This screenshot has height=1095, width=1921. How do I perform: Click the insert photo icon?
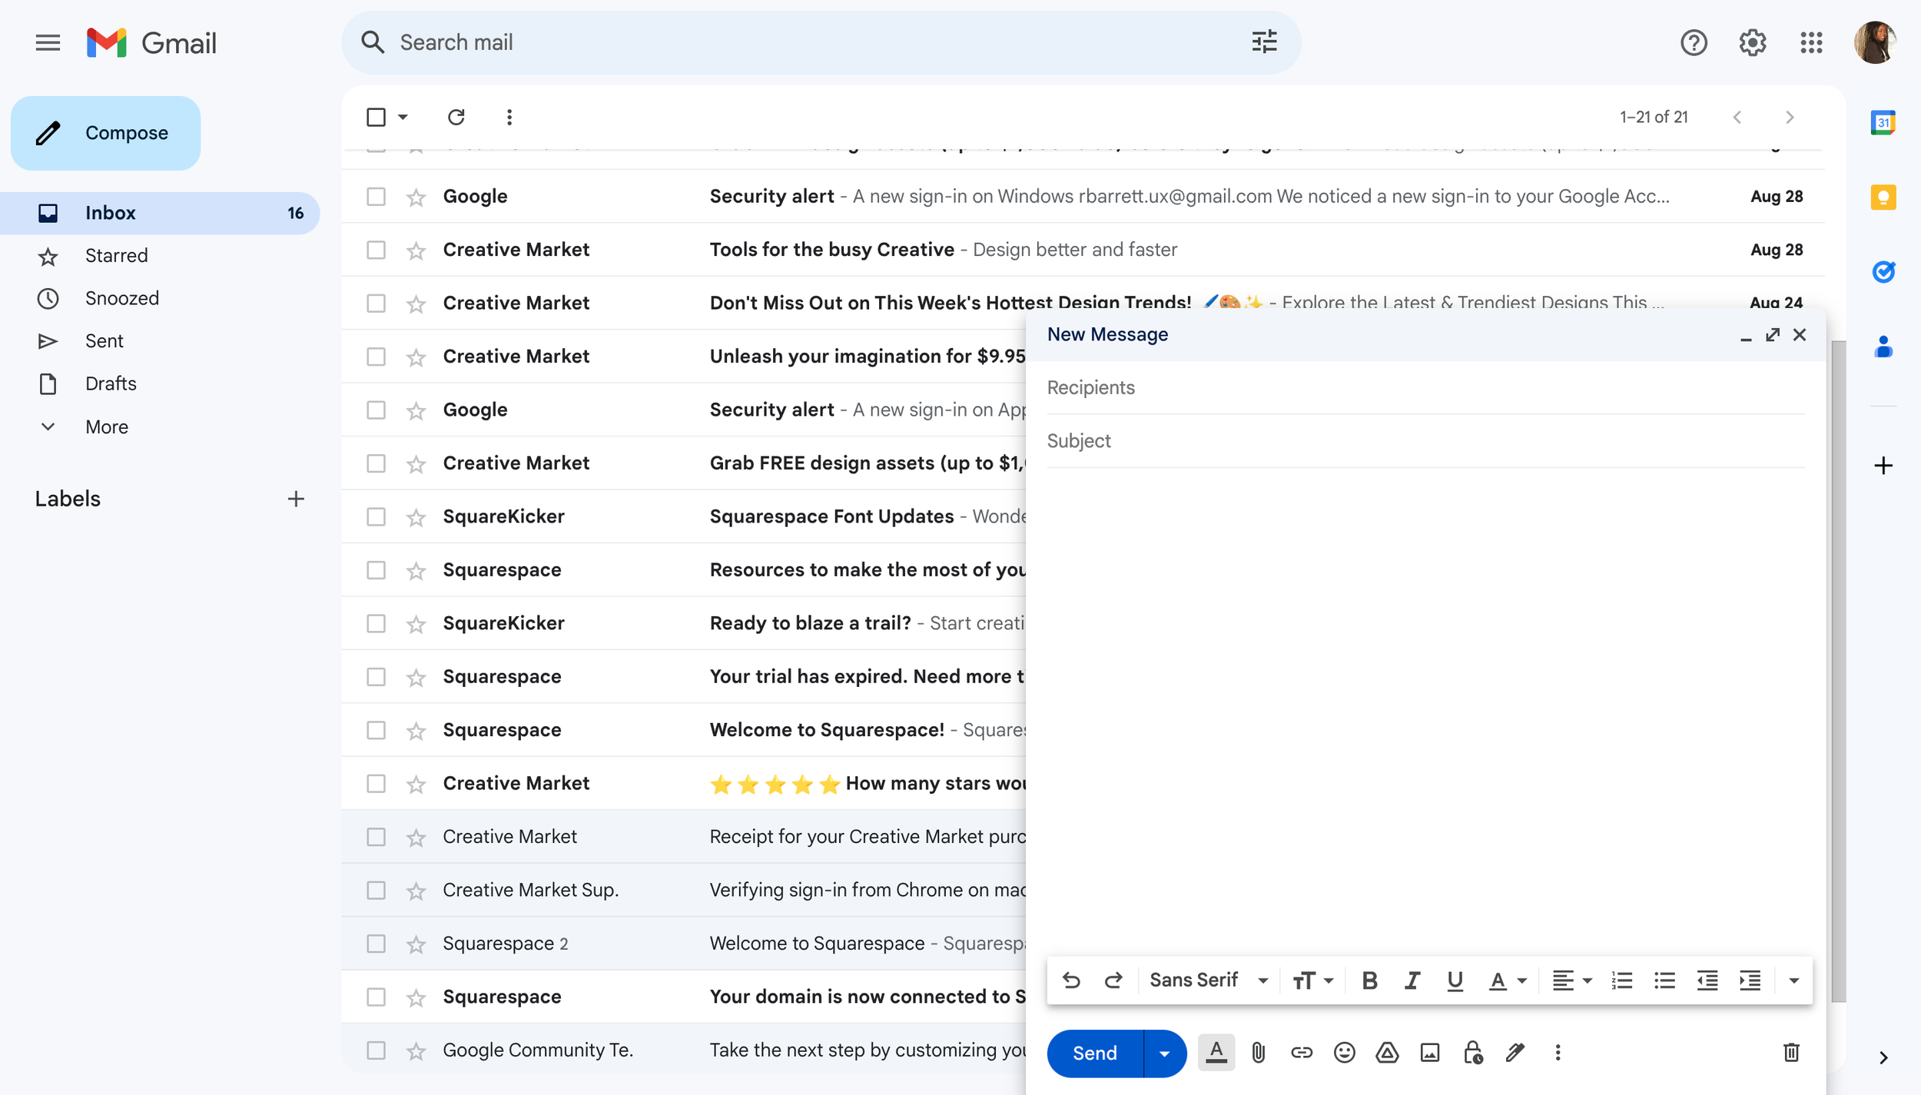[x=1429, y=1052]
